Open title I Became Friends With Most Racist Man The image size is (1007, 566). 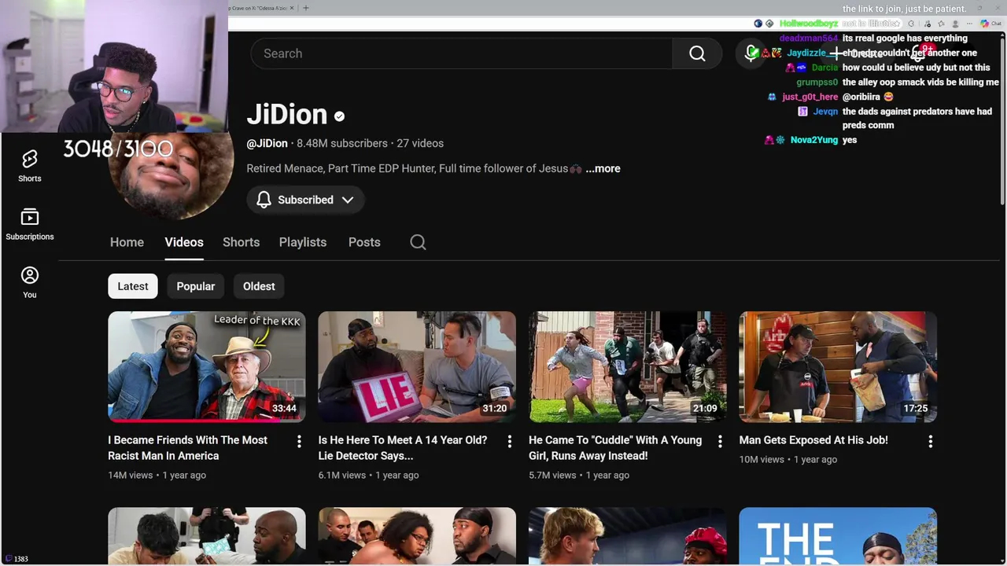(x=188, y=448)
